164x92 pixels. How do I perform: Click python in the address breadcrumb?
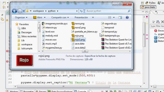pos(52,11)
